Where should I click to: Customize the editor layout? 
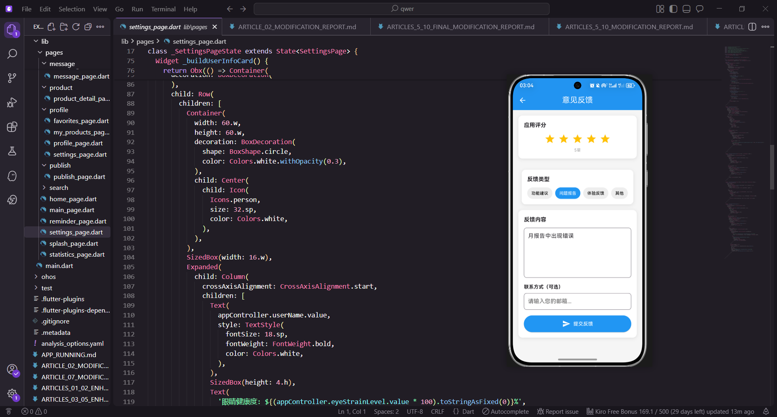pyautogui.click(x=660, y=9)
